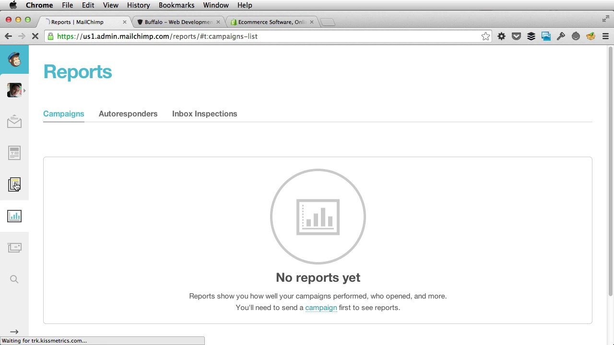Click the page vertical scrollbar
This screenshot has height=345, width=614.
click(610, 171)
